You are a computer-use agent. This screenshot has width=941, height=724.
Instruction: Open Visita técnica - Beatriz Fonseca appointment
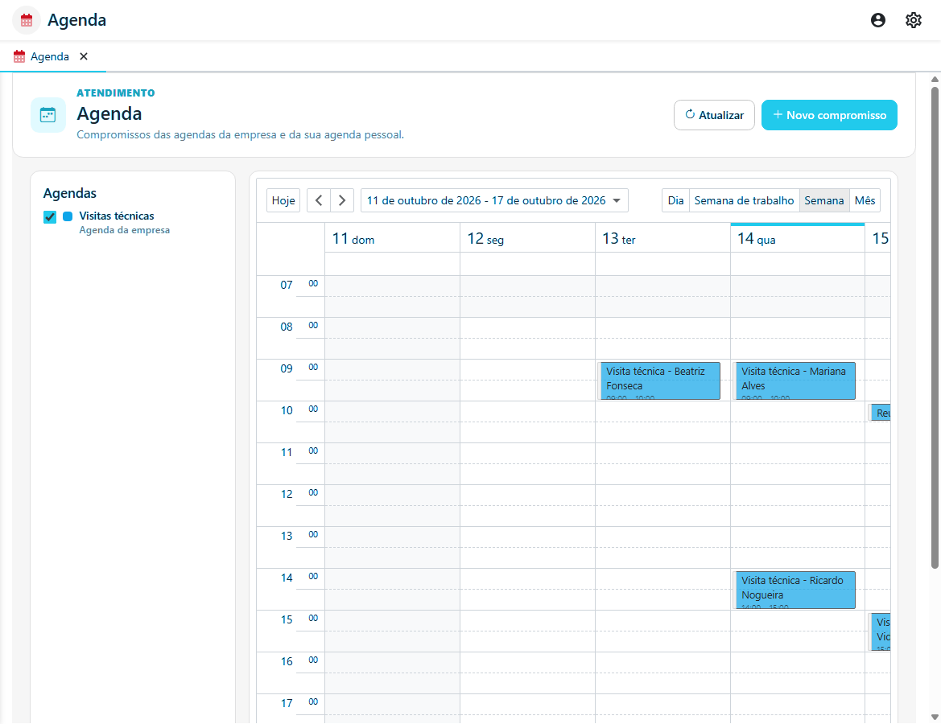click(659, 381)
